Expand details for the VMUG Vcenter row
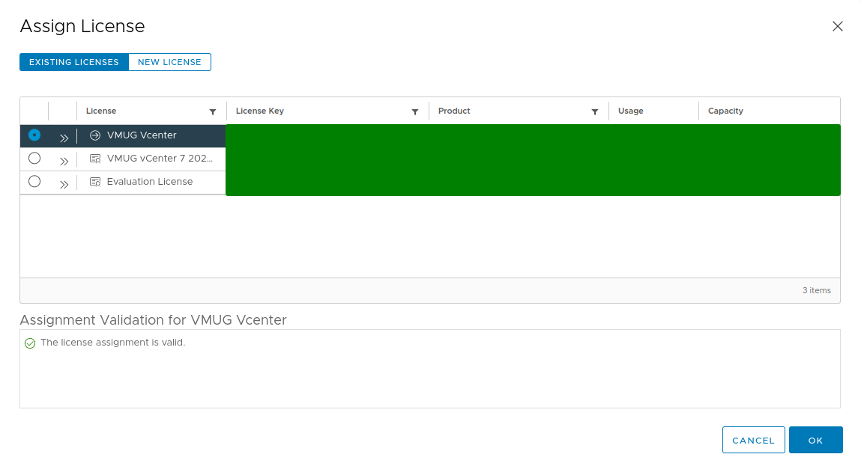This screenshot has height=469, width=861. point(64,136)
